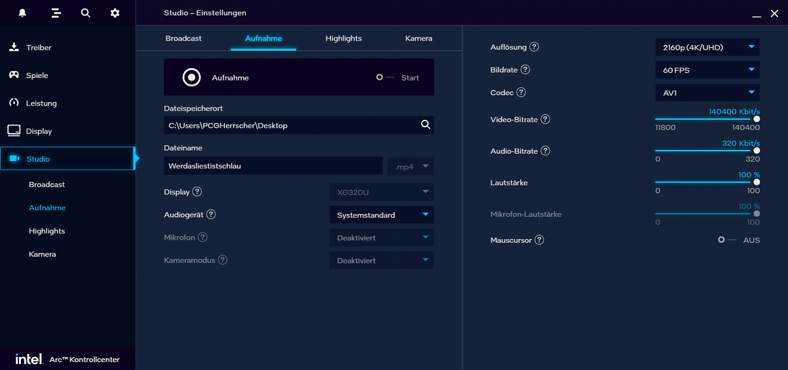Click the Display monitor icon
The width and height of the screenshot is (788, 370).
(14, 130)
